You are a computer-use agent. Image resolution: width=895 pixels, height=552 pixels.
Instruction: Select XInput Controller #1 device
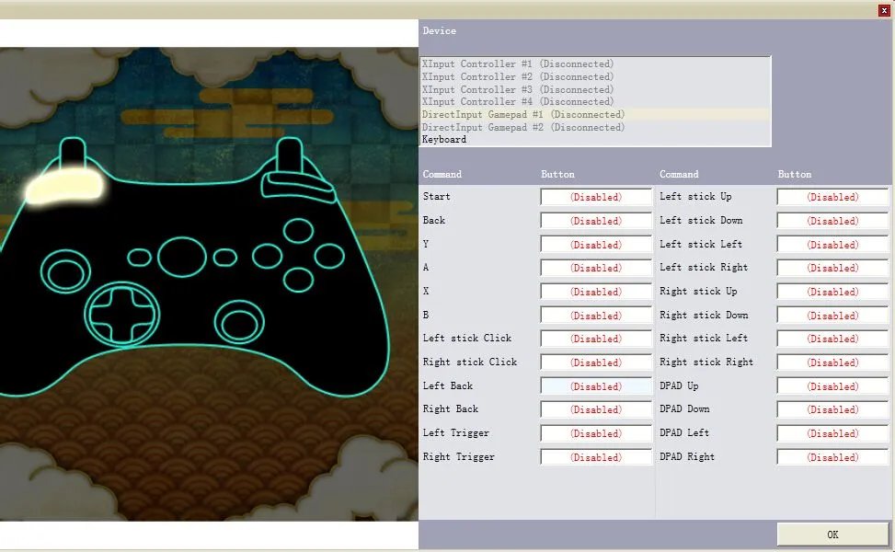click(517, 64)
